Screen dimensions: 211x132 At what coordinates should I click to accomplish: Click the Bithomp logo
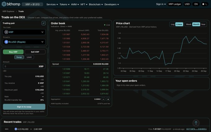pos(11,4)
